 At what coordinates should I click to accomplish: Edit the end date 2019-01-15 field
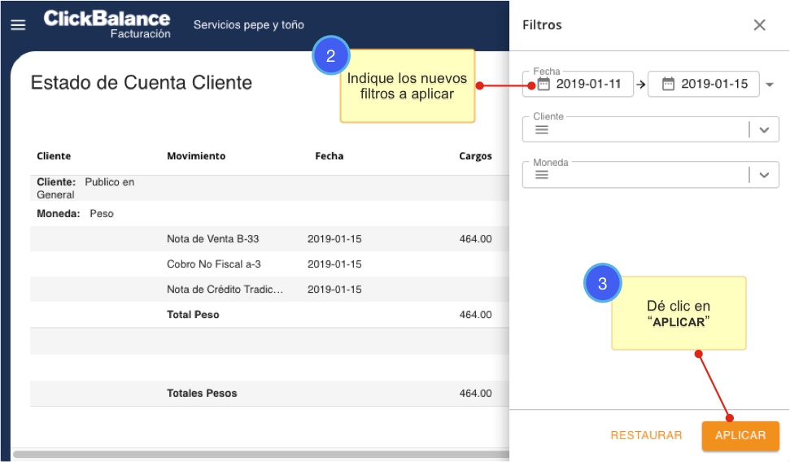tap(714, 84)
